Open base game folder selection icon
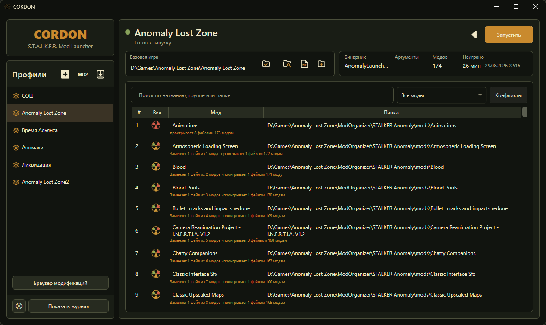Image resolution: width=546 pixels, height=325 pixels. tap(266, 64)
